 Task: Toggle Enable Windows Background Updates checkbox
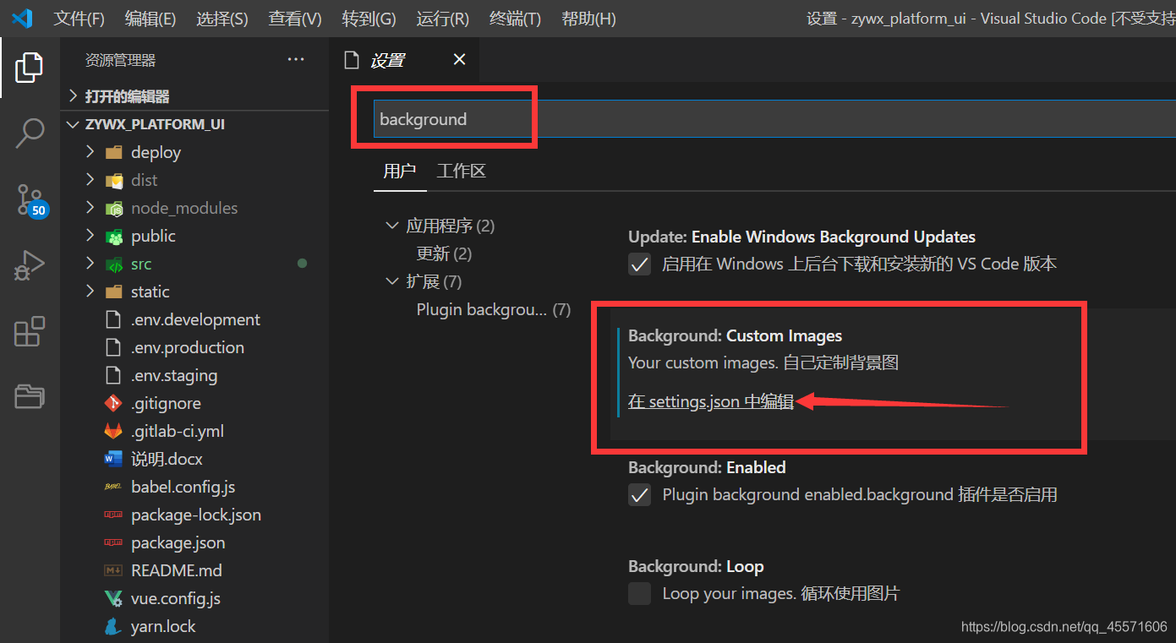[640, 264]
